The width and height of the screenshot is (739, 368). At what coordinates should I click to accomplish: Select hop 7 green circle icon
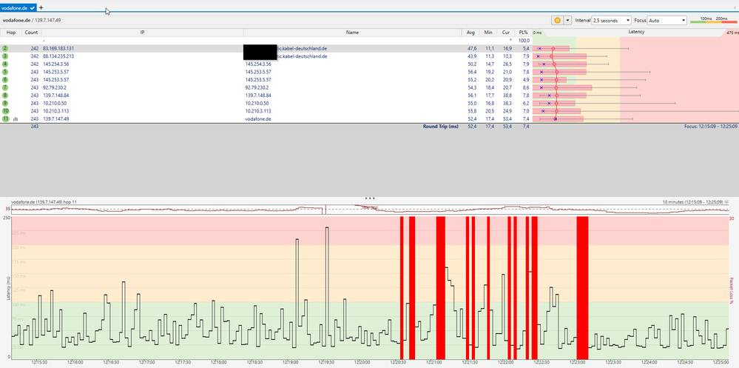(5, 87)
